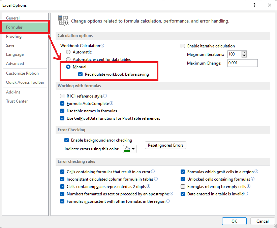Decrease Maximum Iterations with down arrow
Viewport: 277px width, 228px height.
244,56
